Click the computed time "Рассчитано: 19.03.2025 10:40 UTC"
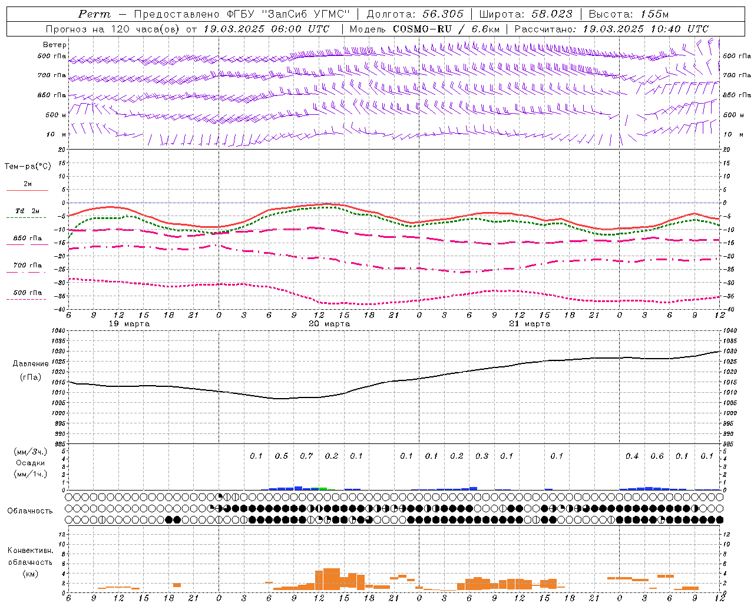Viewport: 754px width, 603px height. [x=611, y=29]
